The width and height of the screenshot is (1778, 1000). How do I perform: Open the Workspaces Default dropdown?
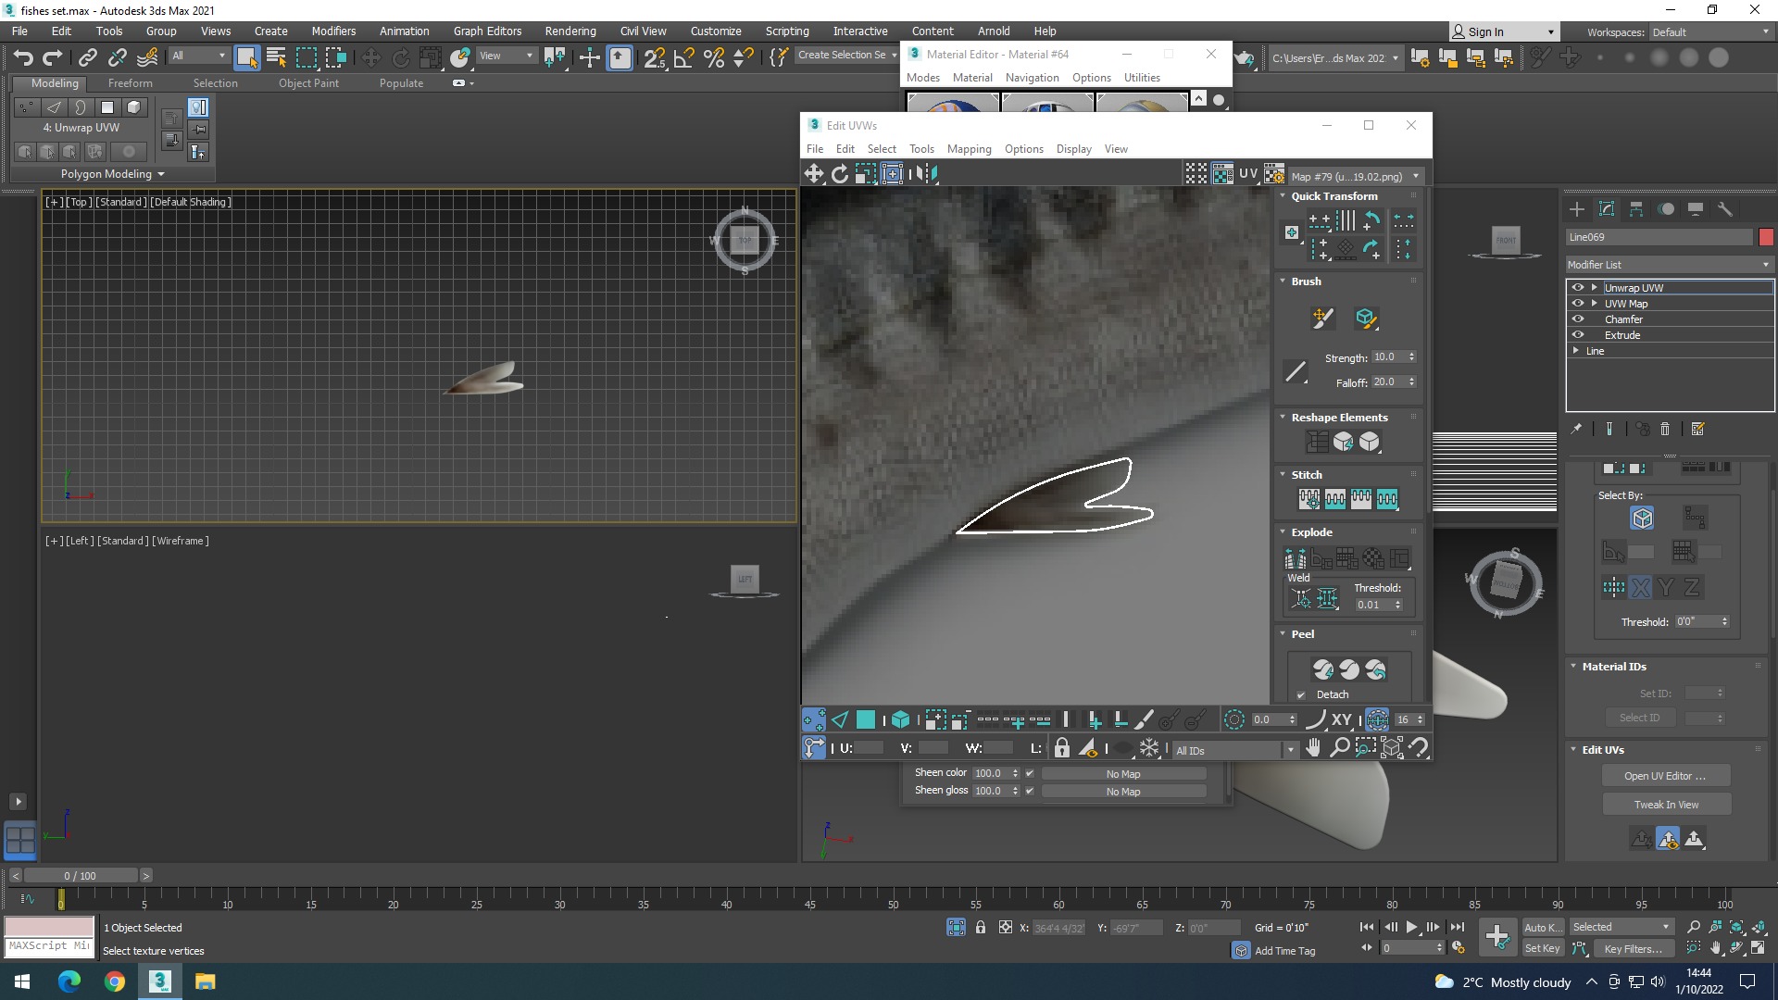[1711, 31]
